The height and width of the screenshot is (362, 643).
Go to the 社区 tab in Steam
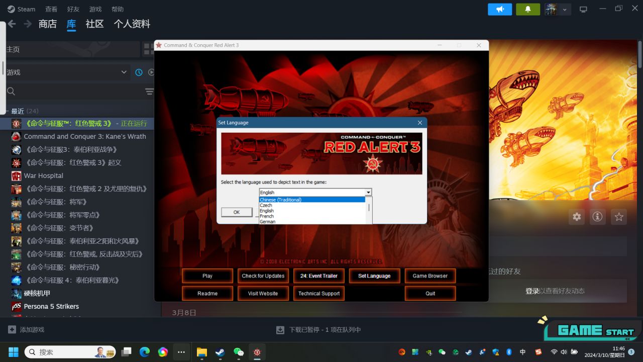point(94,24)
